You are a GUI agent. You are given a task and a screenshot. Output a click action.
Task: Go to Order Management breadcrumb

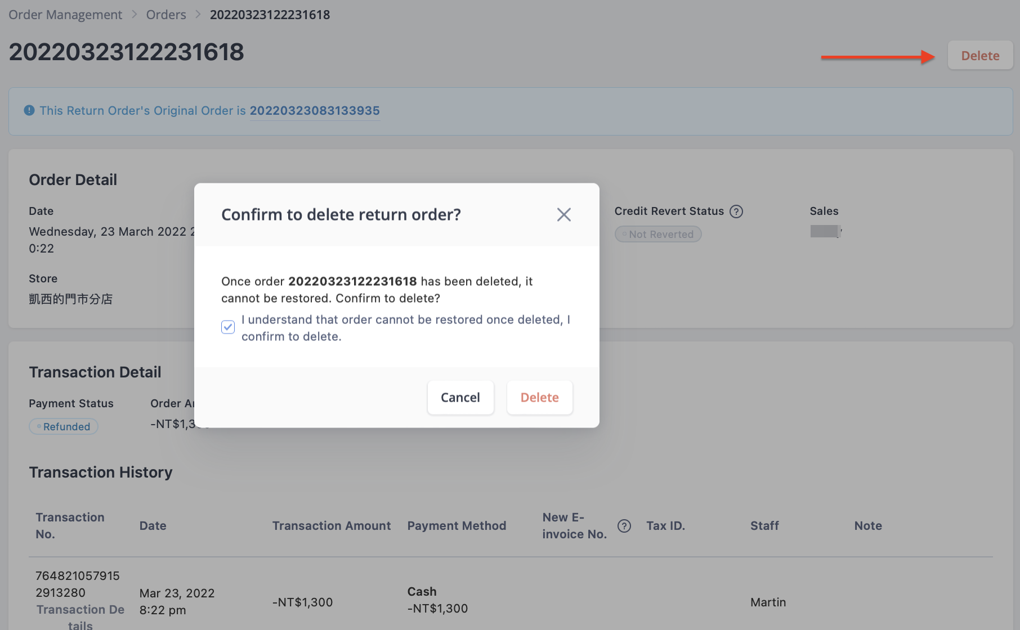65,15
